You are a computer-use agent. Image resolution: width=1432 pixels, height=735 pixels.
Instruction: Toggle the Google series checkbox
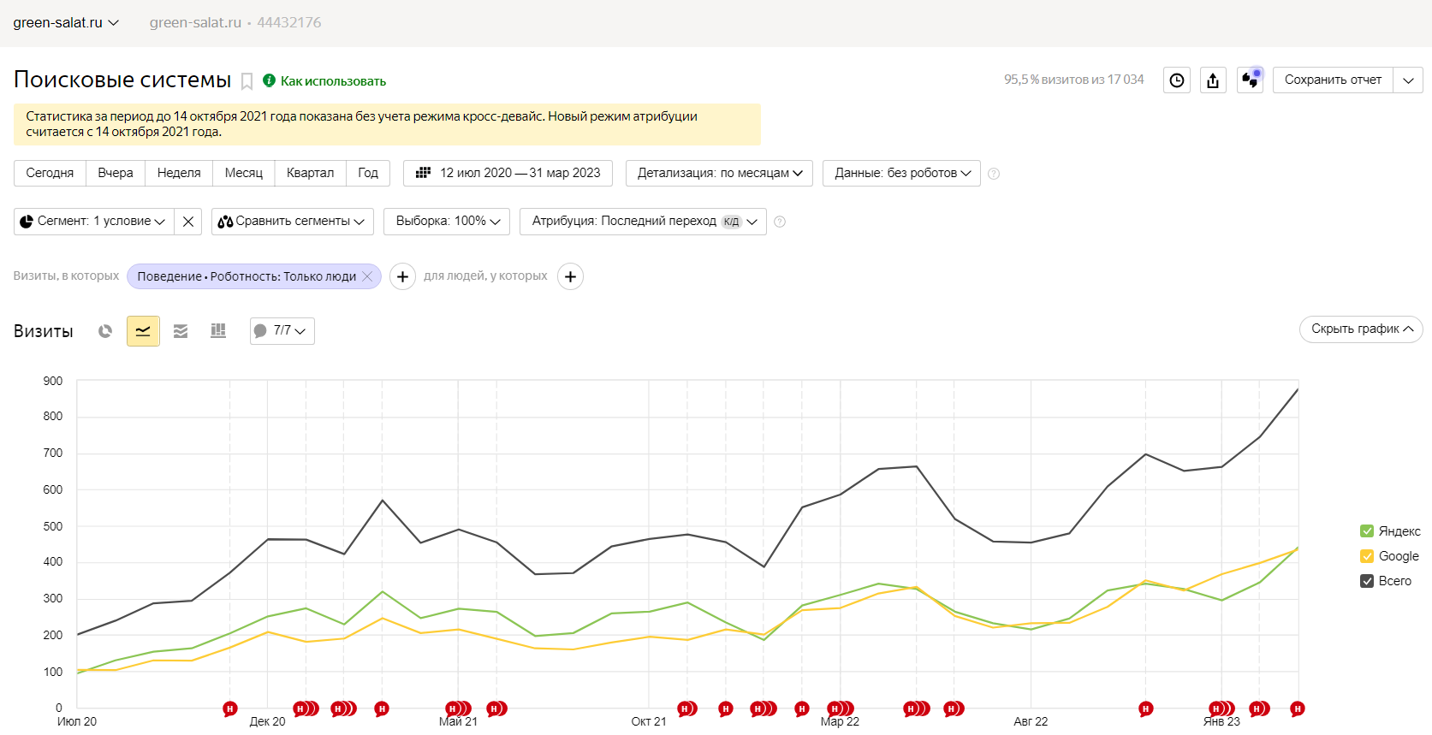click(x=1367, y=556)
